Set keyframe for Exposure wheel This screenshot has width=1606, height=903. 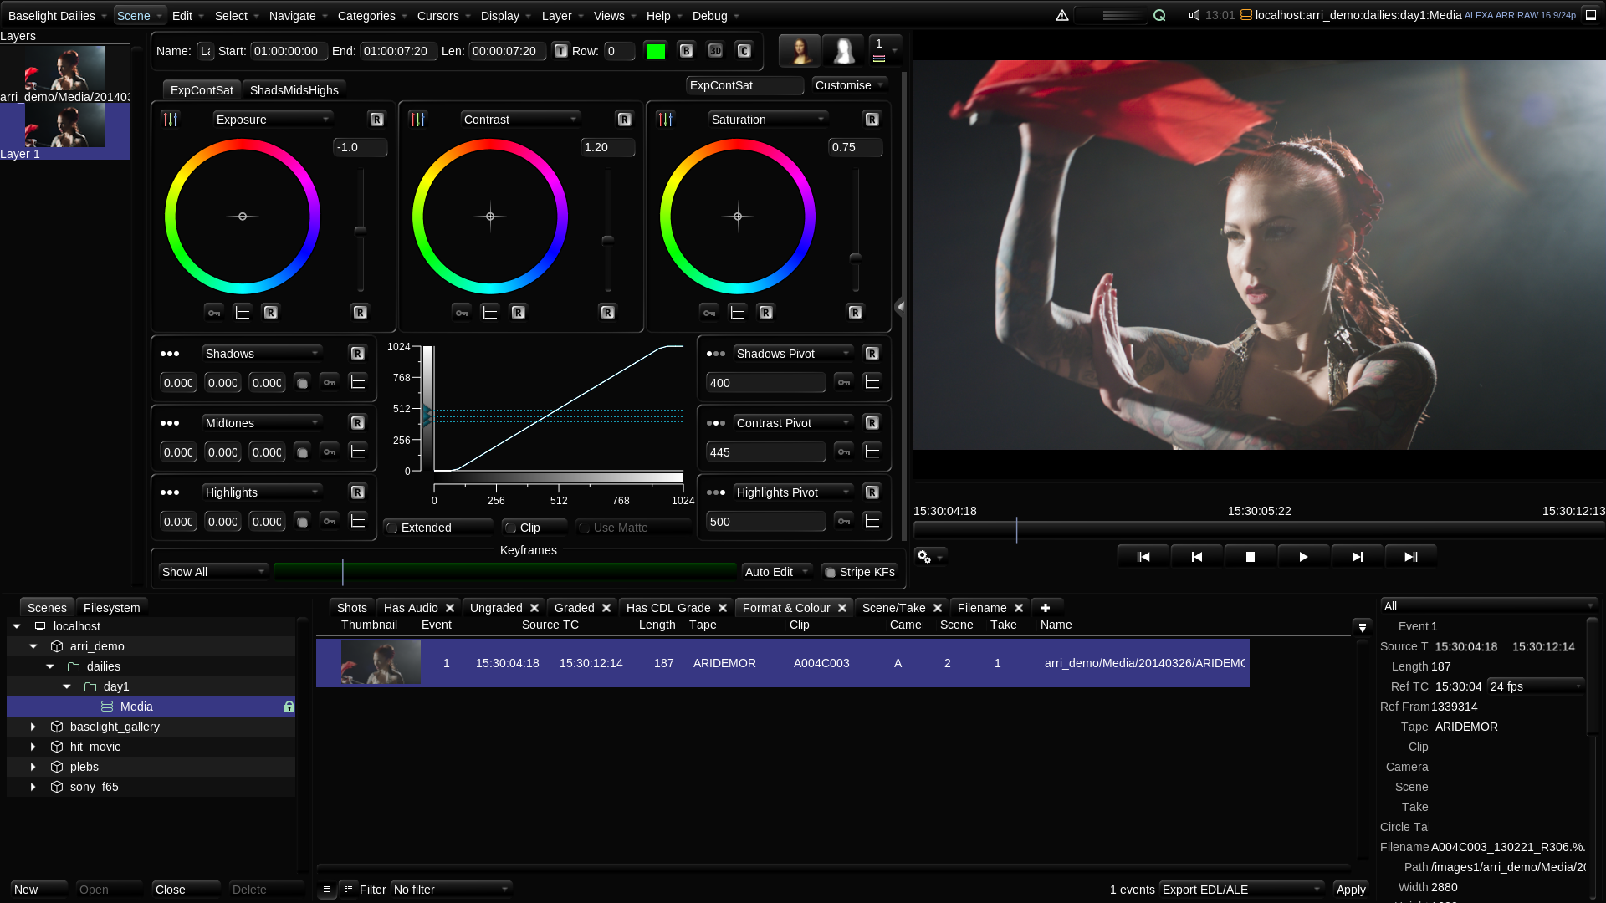click(x=214, y=313)
